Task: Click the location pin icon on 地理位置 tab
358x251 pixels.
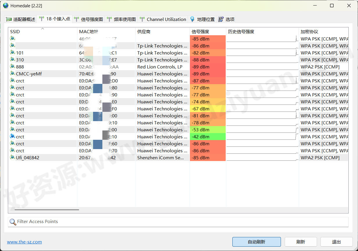Action: [192, 19]
